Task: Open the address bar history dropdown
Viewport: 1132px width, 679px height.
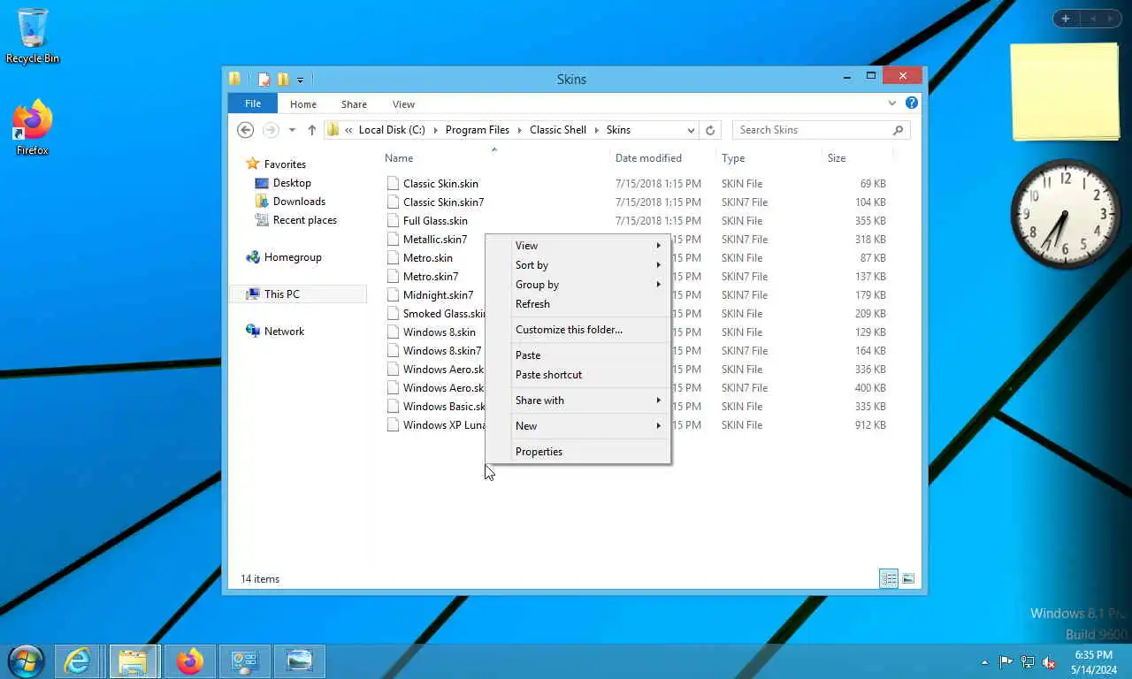Action: click(691, 130)
